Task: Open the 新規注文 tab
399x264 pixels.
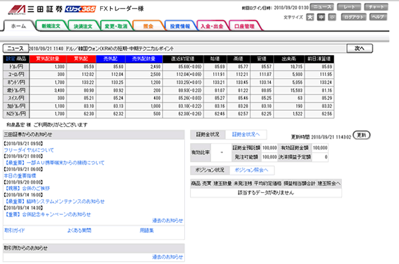Action: 51,26
